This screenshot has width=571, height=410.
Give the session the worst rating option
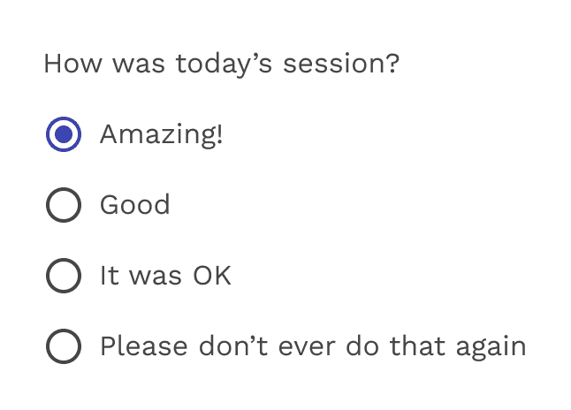63,347
